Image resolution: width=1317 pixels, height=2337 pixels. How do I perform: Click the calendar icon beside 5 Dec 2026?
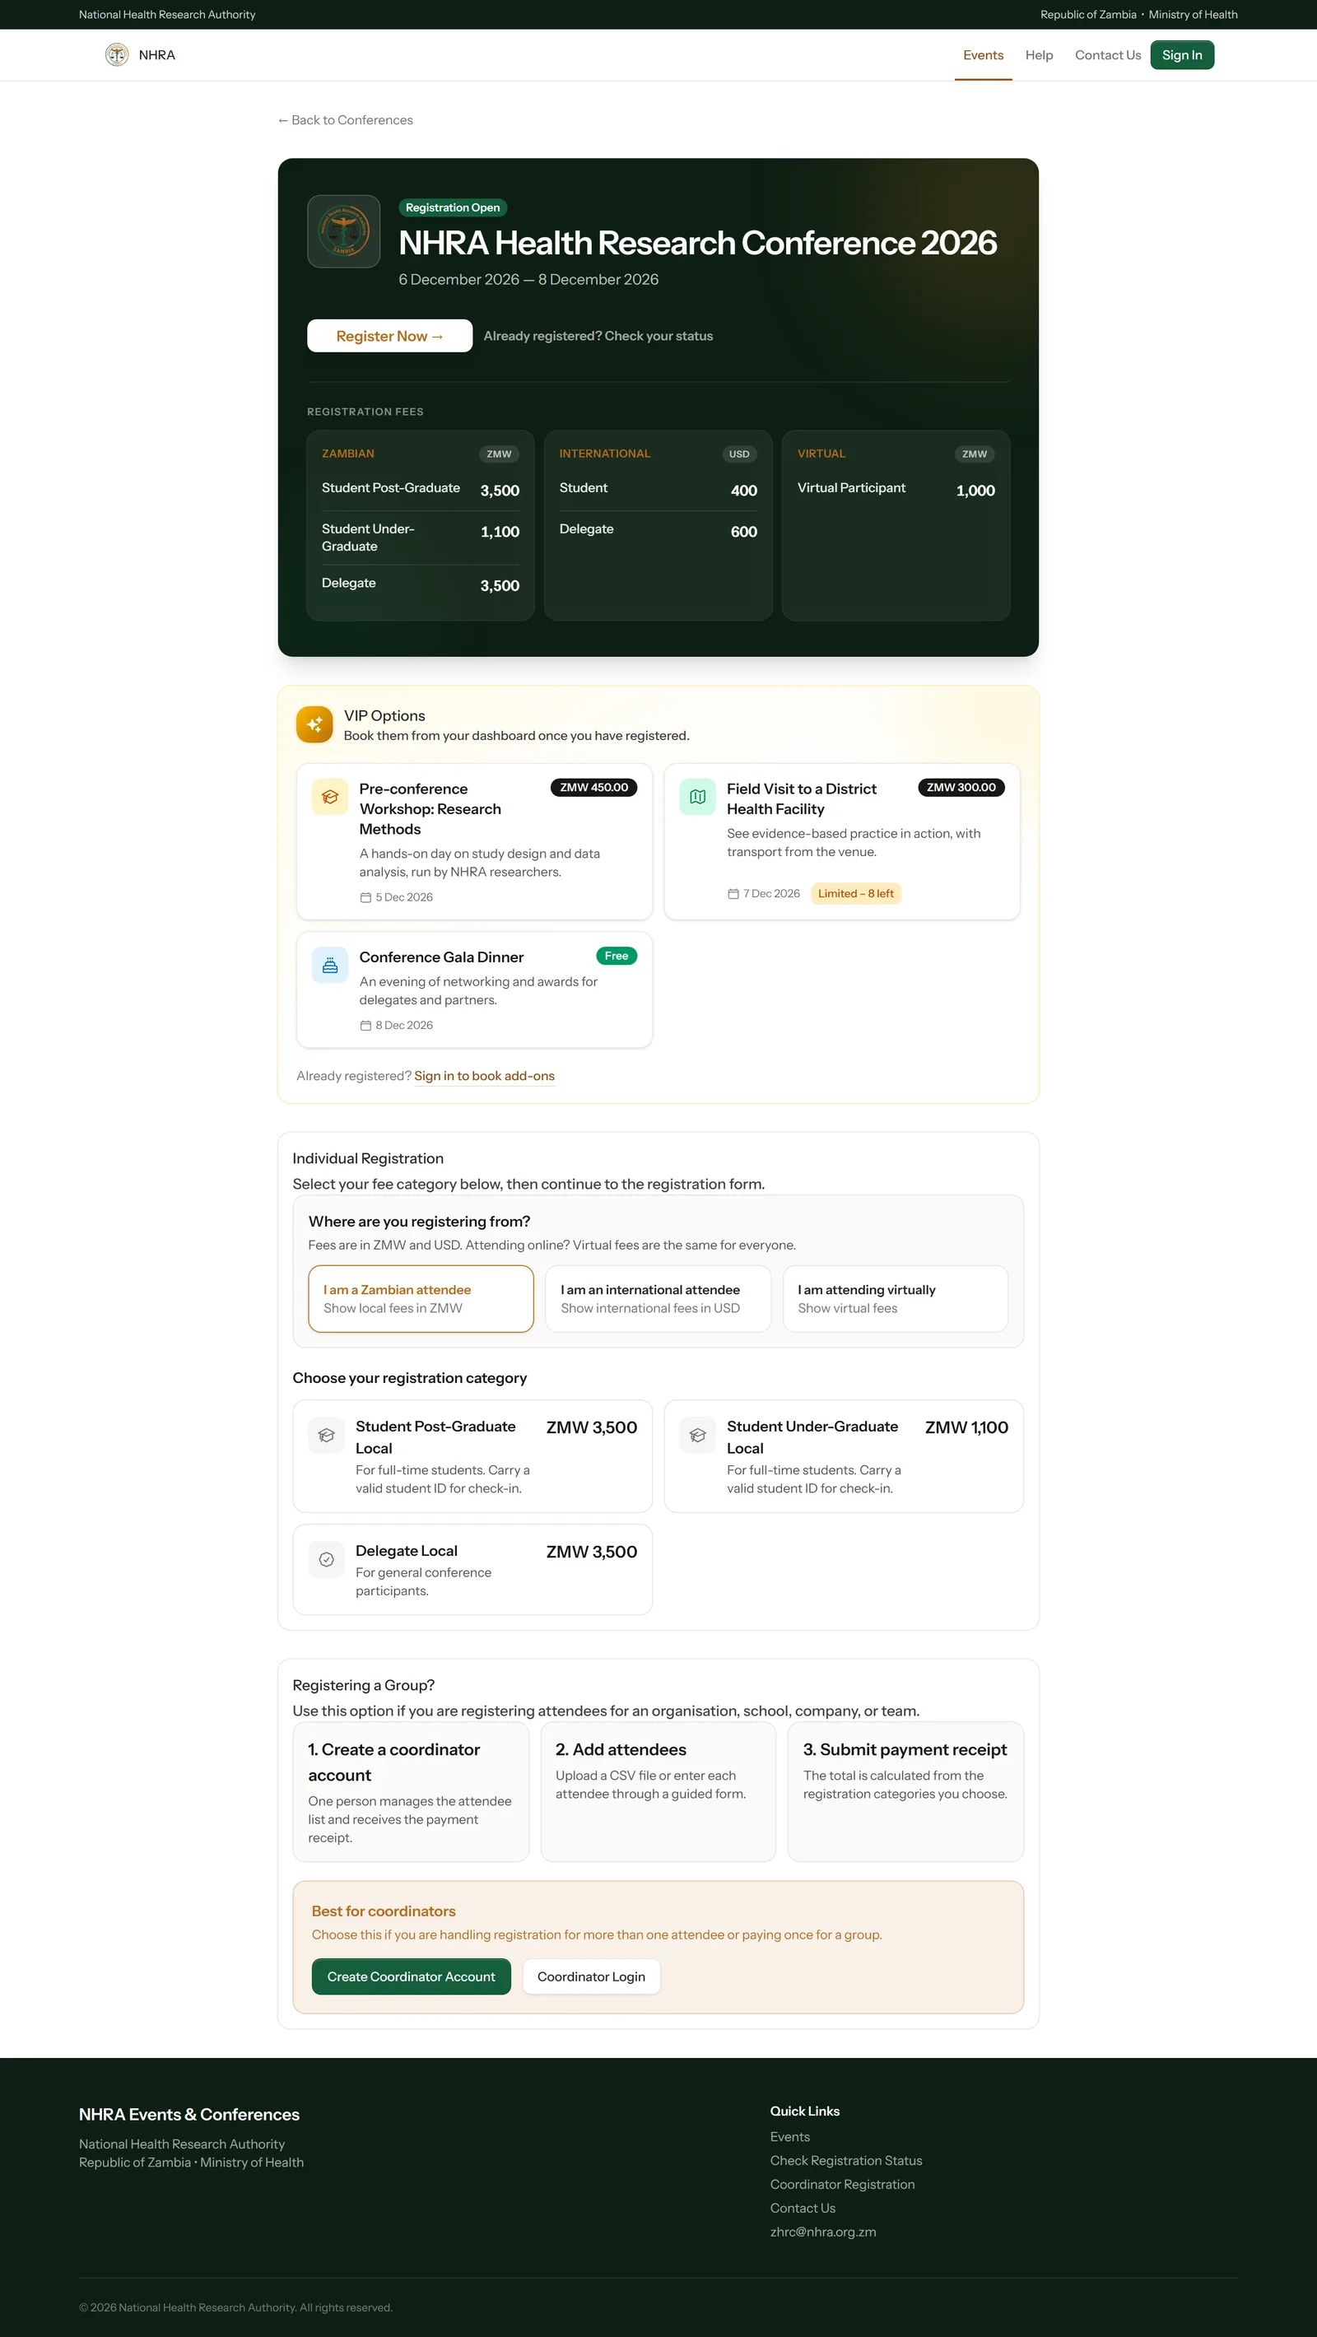point(365,897)
